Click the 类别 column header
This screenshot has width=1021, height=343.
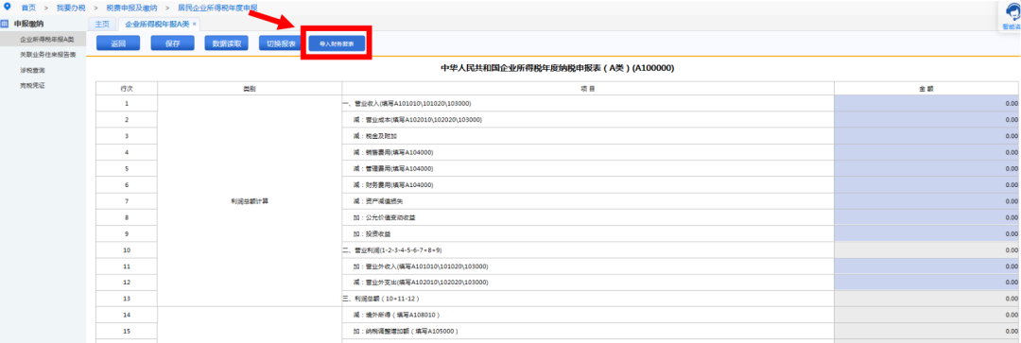pyautogui.click(x=250, y=88)
